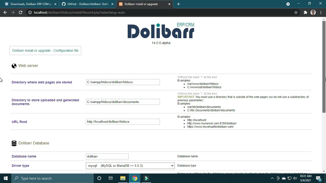
Task: Show hidden tray icons chevron
Action: [x=272, y=178]
